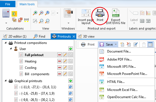Image resolution: width=156 pixels, height=102 pixels.
Task: Switch to the Find tab
Action: tap(39, 36)
